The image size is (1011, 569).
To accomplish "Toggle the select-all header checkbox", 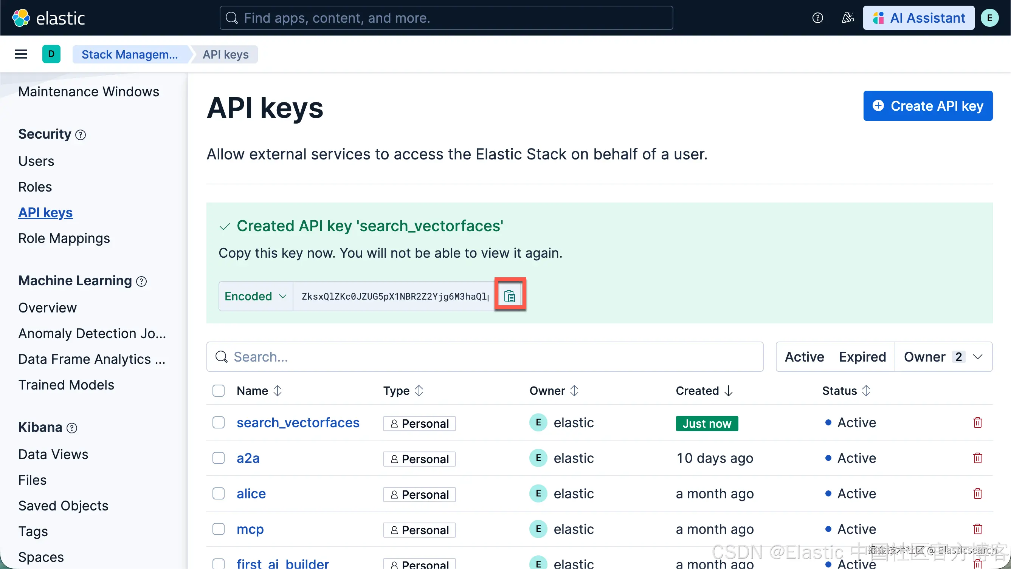I will point(218,391).
